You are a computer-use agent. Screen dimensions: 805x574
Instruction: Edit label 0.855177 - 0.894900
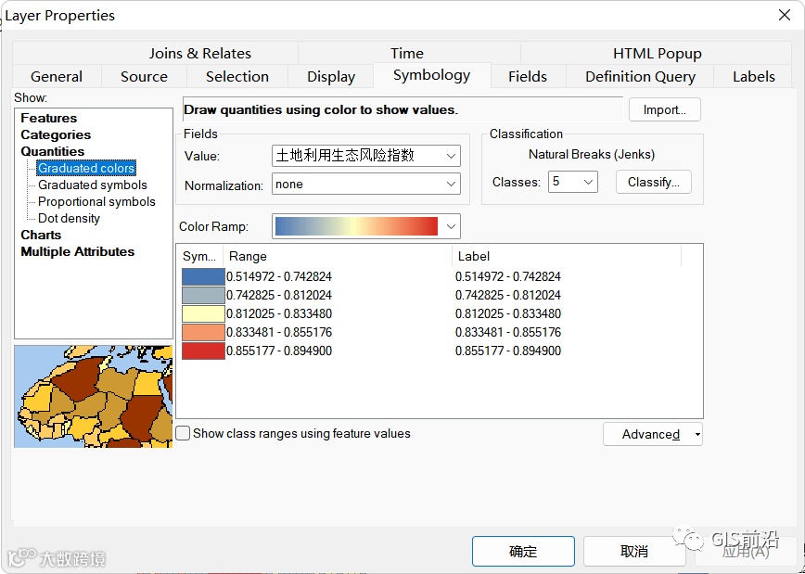pyautogui.click(x=507, y=351)
